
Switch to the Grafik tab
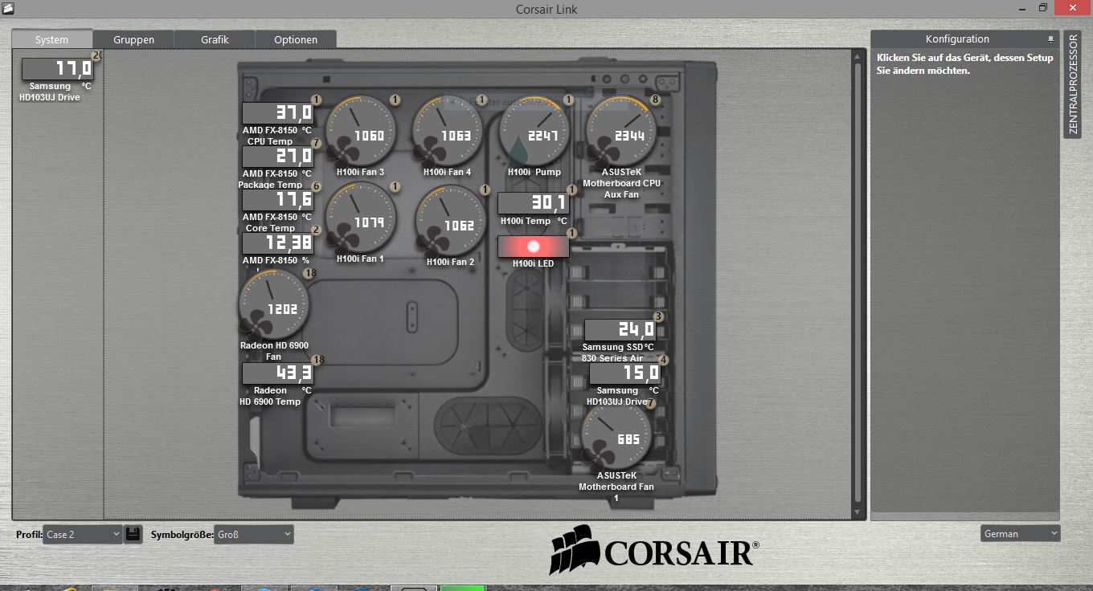pyautogui.click(x=215, y=39)
